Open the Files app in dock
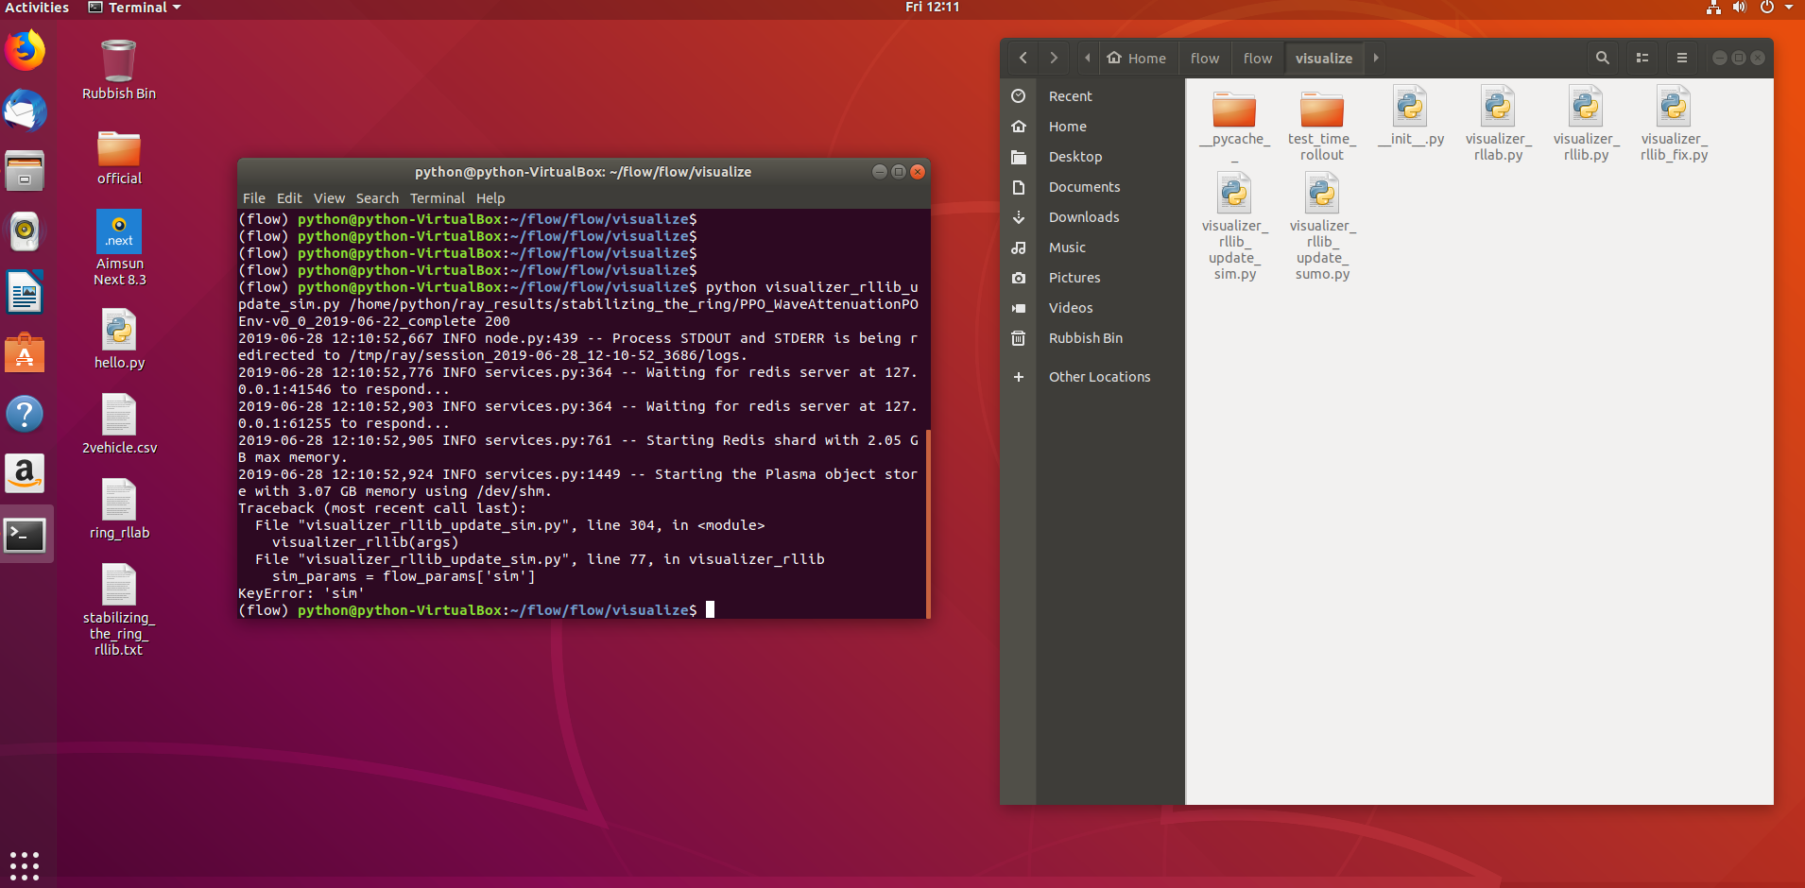The height and width of the screenshot is (888, 1805). point(26,171)
